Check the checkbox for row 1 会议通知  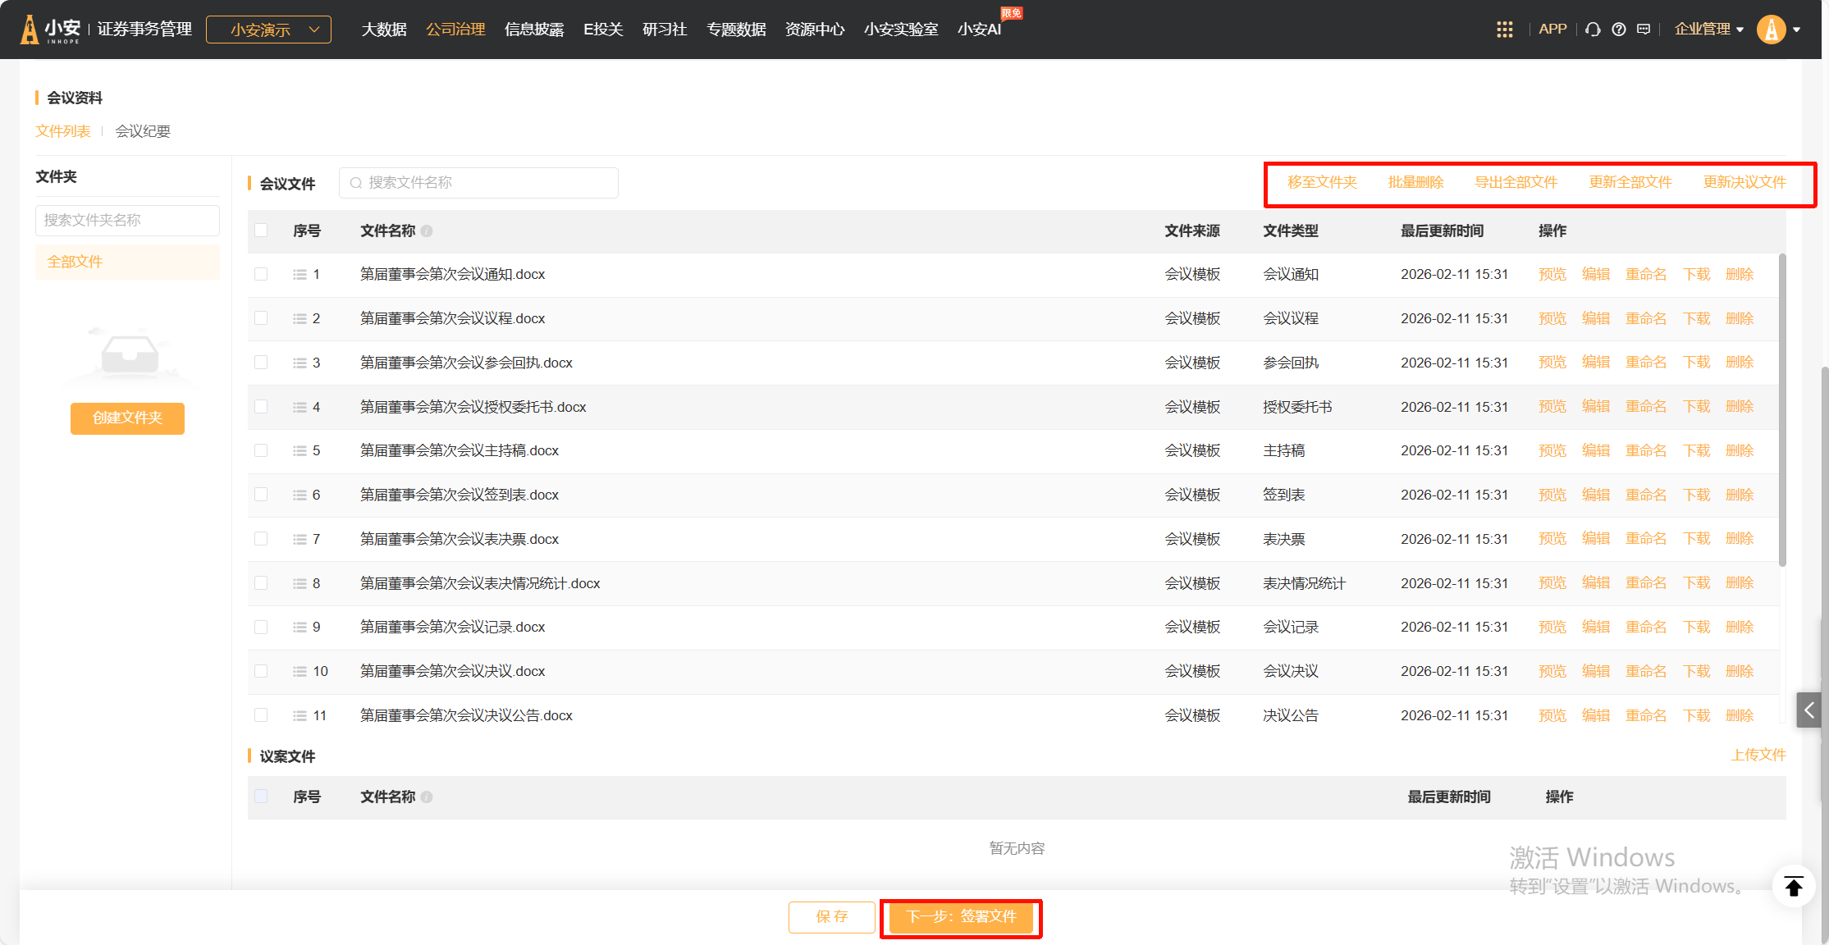261,274
